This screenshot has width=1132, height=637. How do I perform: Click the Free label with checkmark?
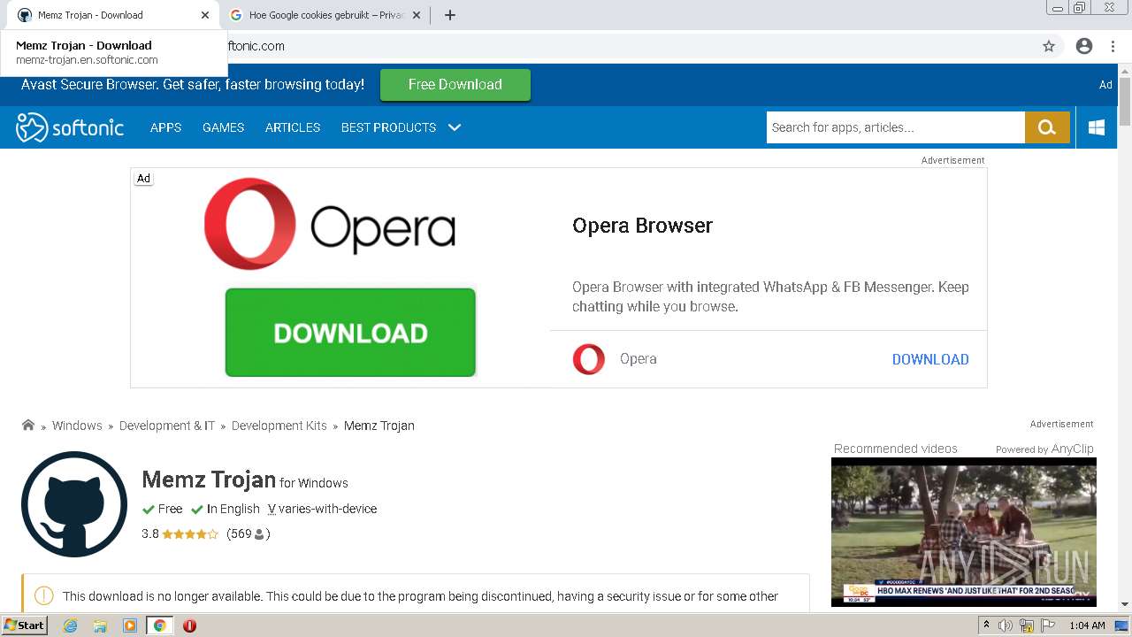click(x=163, y=509)
